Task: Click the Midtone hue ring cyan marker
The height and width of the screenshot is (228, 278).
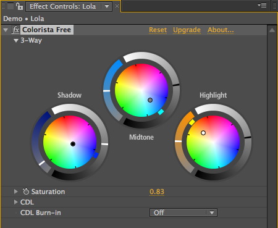Action: (x=161, y=112)
